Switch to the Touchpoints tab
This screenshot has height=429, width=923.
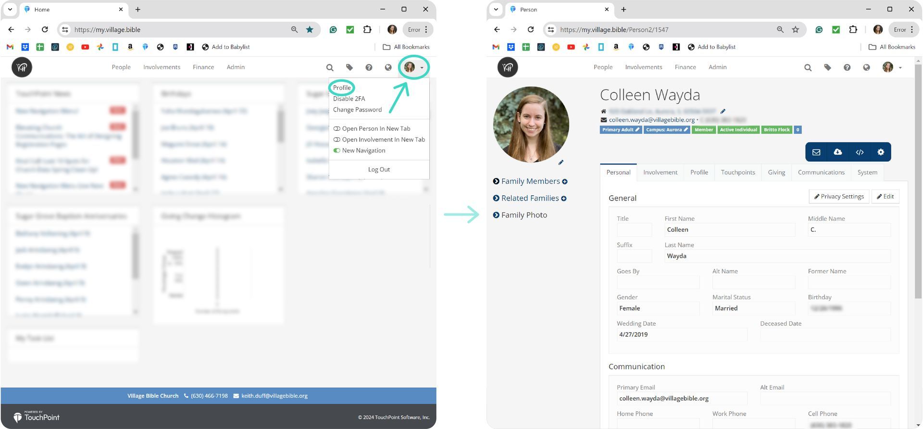coord(737,172)
